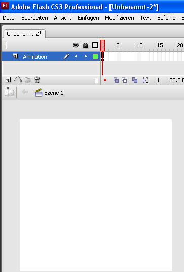Hide the Animation layer via visibility dot
This screenshot has width=184, height=272.
[x=76, y=56]
